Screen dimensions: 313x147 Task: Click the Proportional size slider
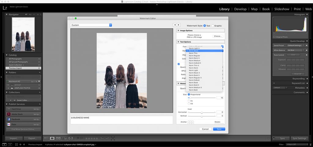(x=202, y=98)
